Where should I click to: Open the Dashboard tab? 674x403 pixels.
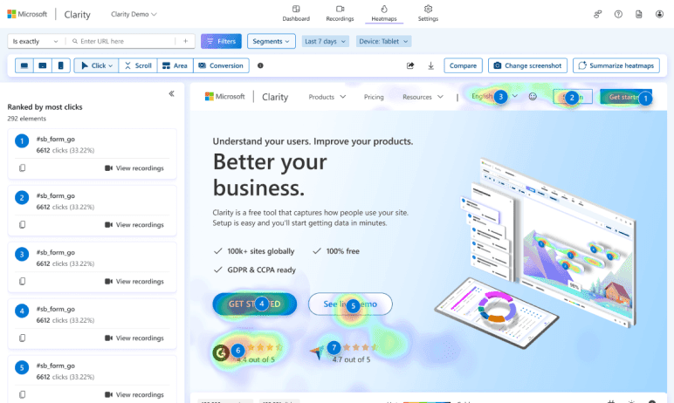296,13
